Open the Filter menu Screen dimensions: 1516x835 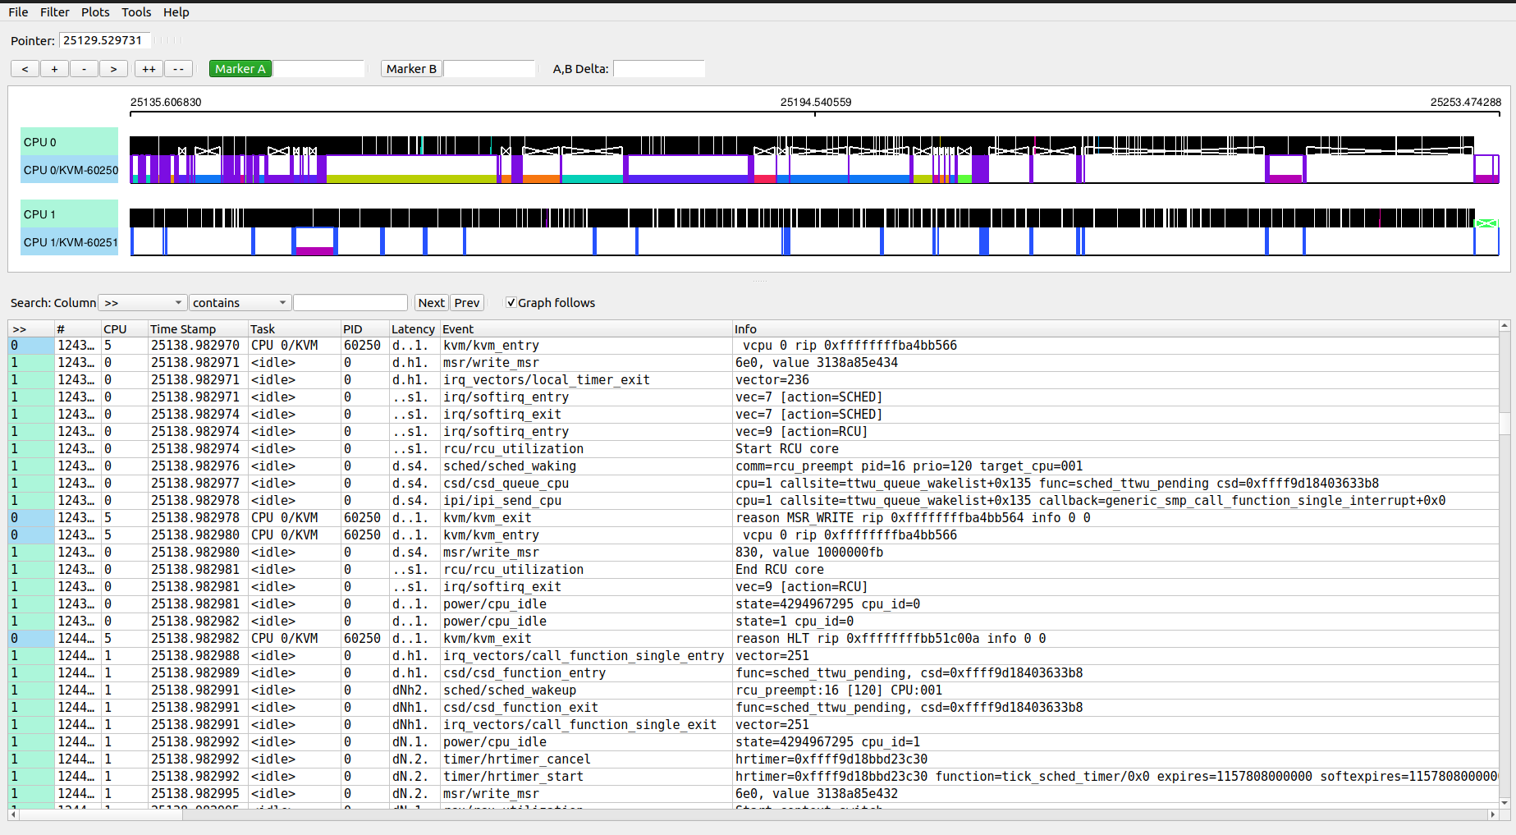click(x=55, y=12)
